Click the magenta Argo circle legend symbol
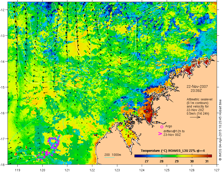Screen dimensions: 222x172 tap(162, 127)
